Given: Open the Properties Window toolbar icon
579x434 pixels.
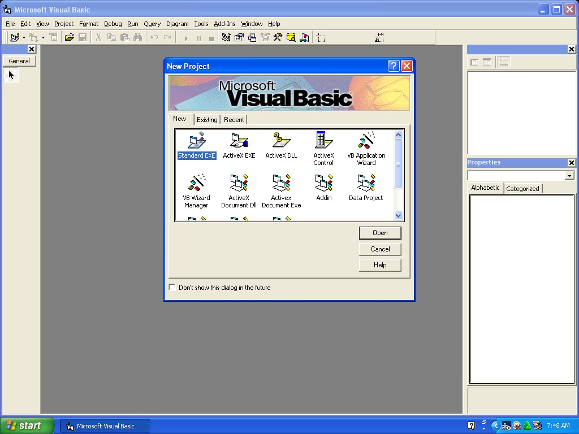Looking at the screenshot, I should [x=239, y=37].
